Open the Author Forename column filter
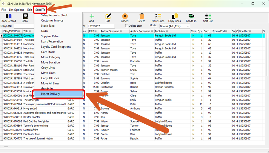The width and height of the screenshot is (269, 153). [x=152, y=31]
